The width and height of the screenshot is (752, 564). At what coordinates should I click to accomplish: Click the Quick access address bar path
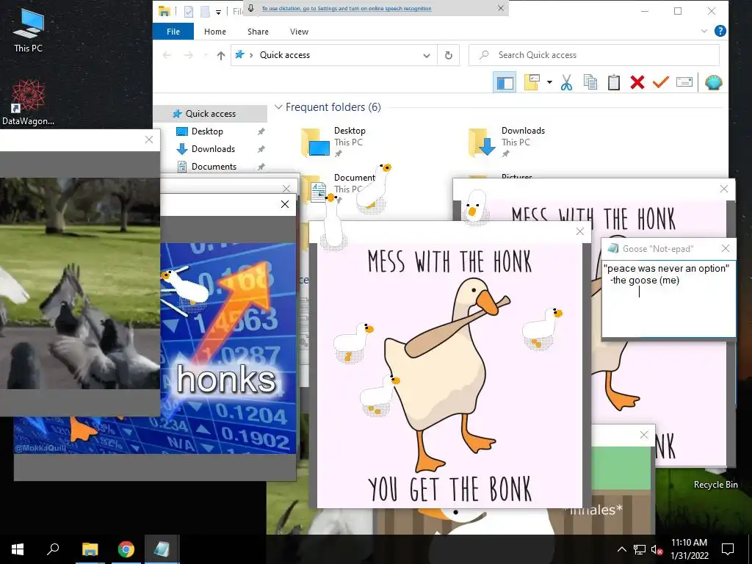(x=285, y=55)
